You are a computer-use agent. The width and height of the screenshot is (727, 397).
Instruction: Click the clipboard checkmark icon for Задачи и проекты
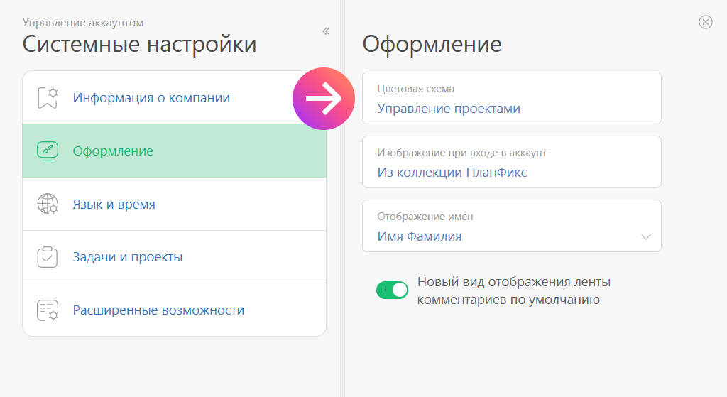coord(48,257)
